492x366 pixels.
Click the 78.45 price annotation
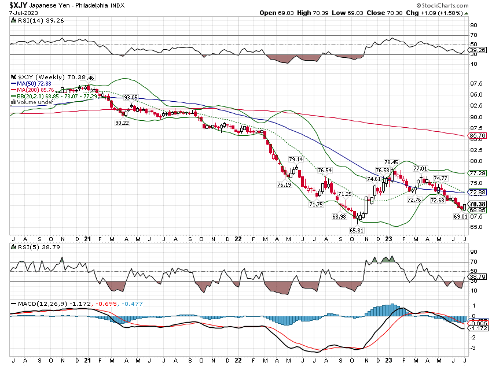pyautogui.click(x=391, y=162)
